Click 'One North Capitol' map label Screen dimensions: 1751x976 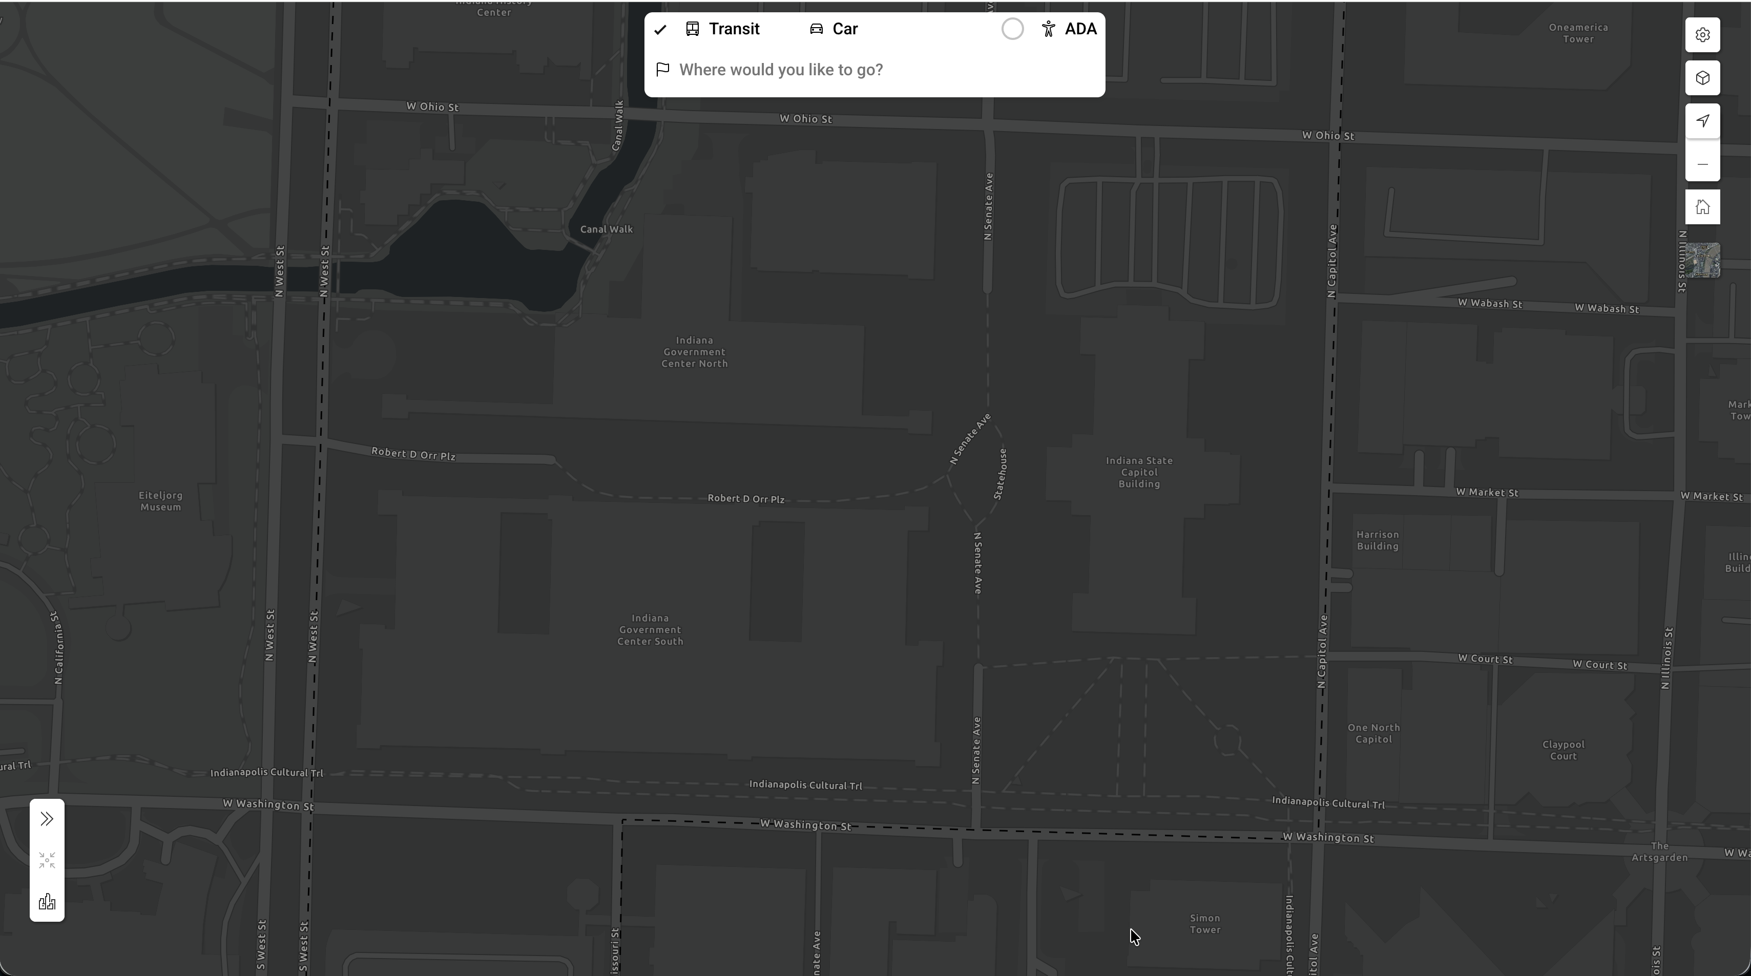tap(1374, 733)
